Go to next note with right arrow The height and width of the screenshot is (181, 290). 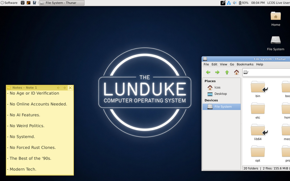click(x=64, y=88)
